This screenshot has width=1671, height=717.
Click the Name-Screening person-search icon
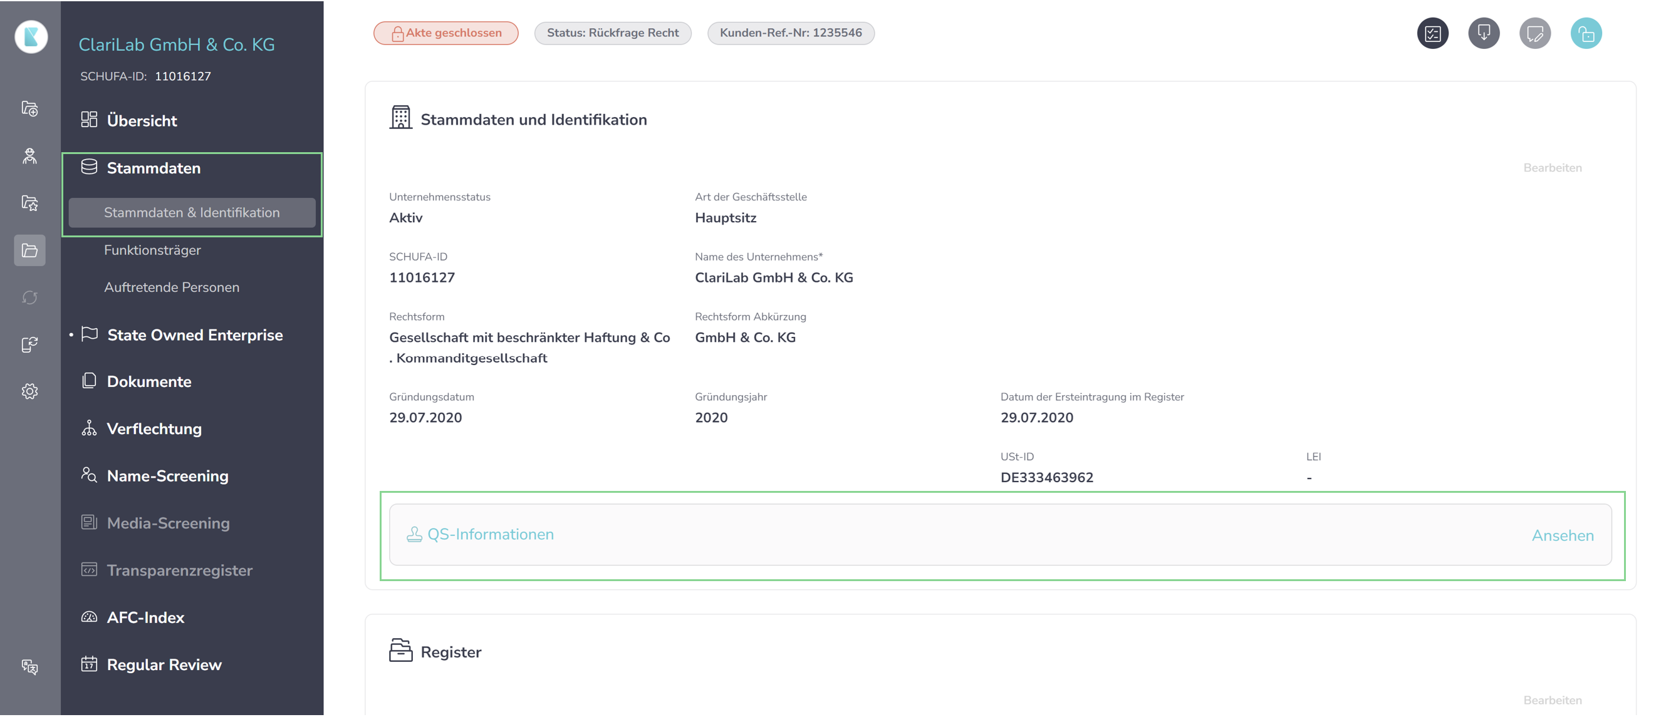coord(89,475)
